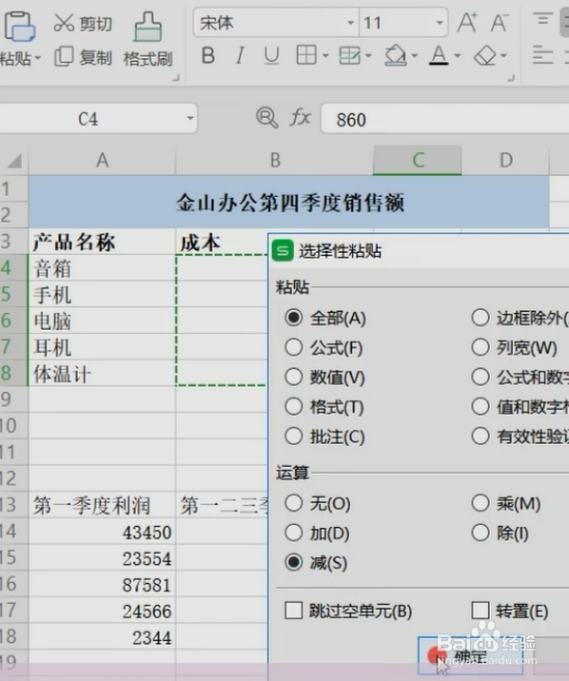Select row 9 header
Viewport: 569px width, 681px height.
point(13,399)
